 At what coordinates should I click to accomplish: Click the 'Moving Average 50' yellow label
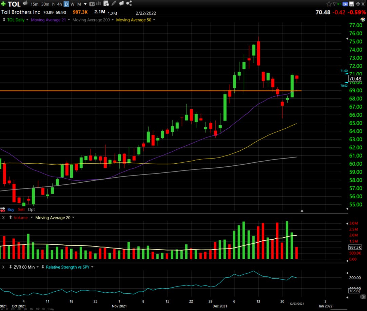[134, 20]
